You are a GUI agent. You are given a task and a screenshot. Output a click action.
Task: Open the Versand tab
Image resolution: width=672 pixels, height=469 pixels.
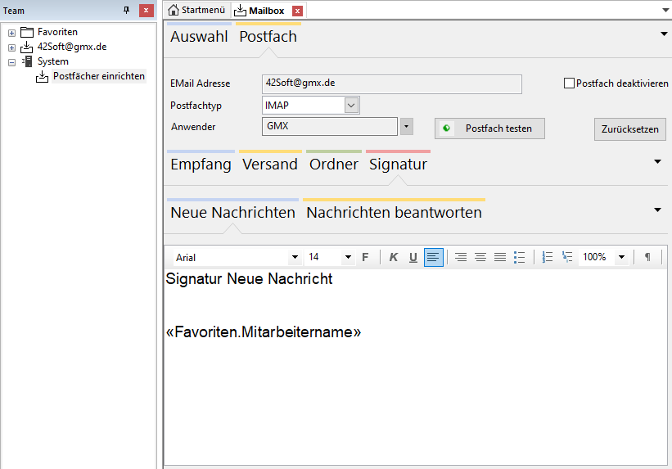pyautogui.click(x=270, y=165)
